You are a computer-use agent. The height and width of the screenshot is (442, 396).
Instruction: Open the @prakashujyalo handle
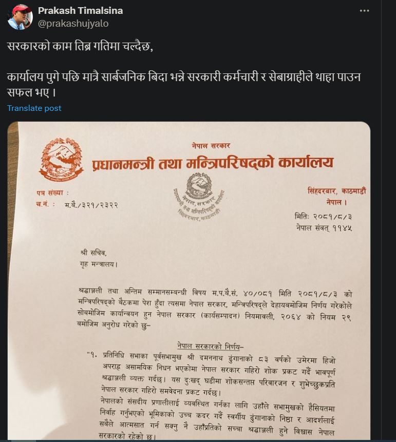point(73,24)
